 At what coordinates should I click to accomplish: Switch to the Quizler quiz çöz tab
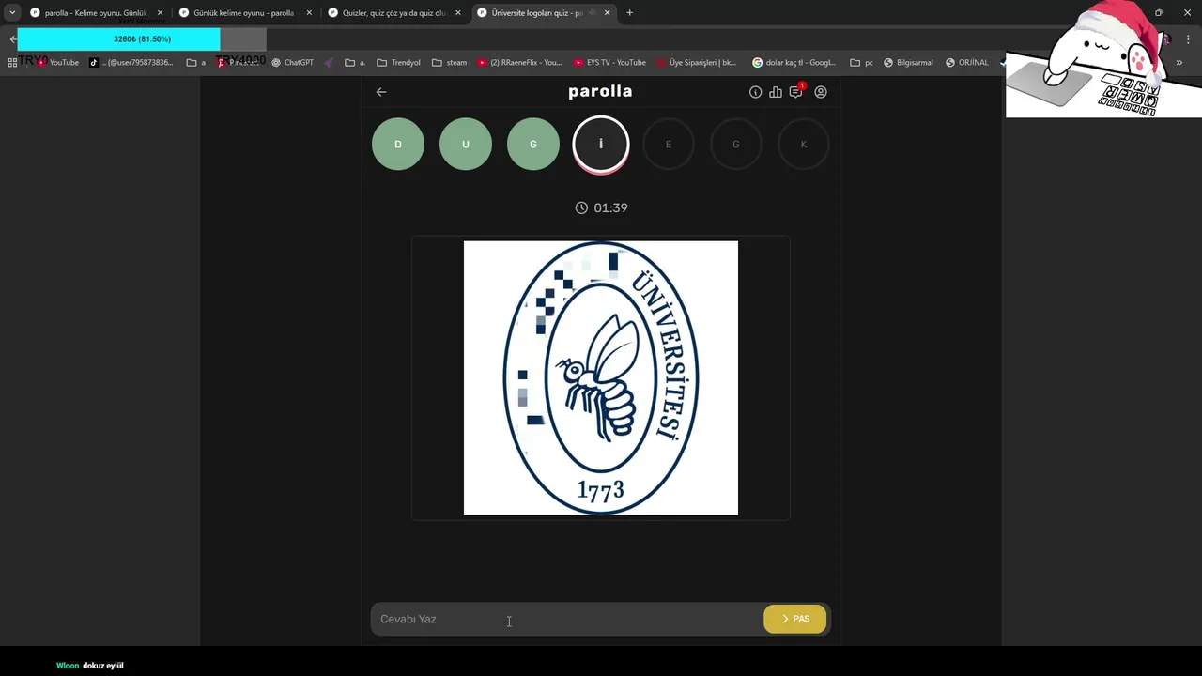coord(393,13)
